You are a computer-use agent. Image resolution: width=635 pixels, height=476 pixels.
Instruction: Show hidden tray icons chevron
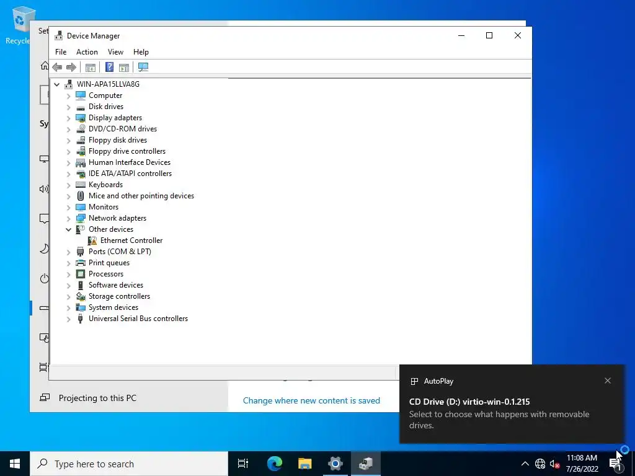pos(525,464)
